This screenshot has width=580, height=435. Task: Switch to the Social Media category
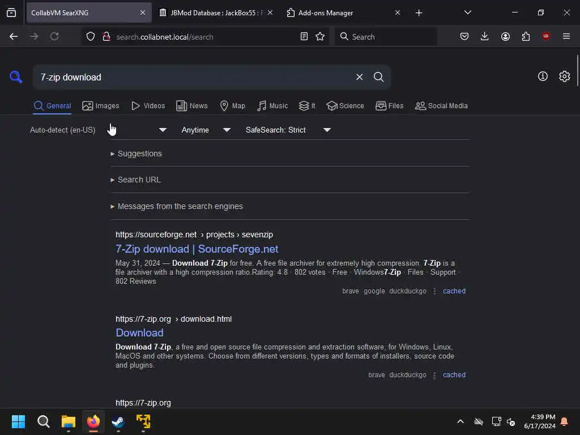(441, 106)
